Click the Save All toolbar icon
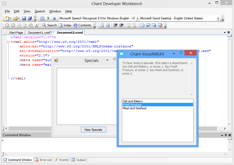The height and width of the screenshot is (165, 234). click(30, 18)
